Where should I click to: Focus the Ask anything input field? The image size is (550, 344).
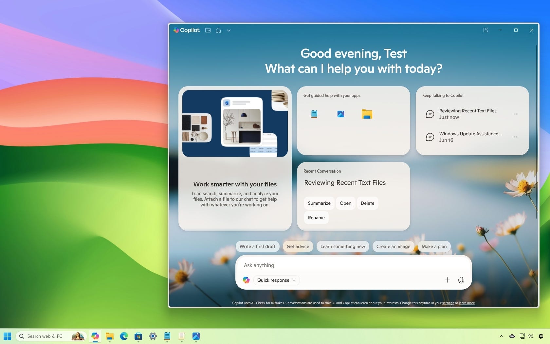point(354,265)
